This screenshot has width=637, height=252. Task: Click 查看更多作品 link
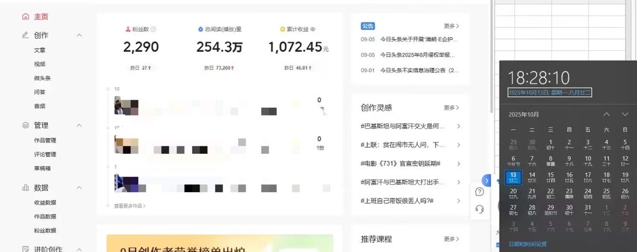(129, 205)
